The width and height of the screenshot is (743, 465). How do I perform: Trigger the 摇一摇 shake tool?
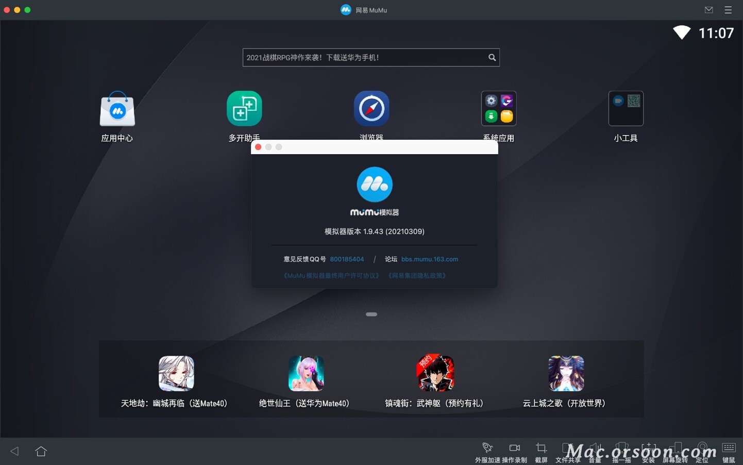622,452
